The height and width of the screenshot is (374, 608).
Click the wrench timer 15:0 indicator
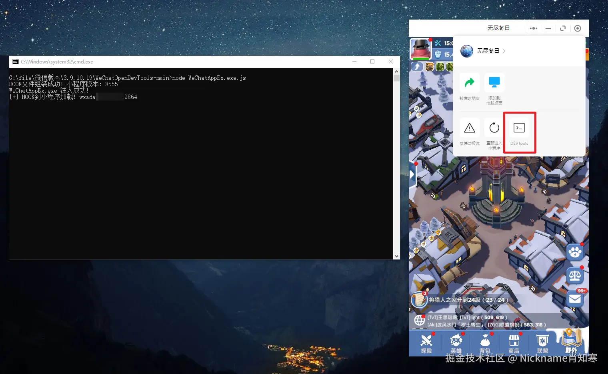(444, 43)
